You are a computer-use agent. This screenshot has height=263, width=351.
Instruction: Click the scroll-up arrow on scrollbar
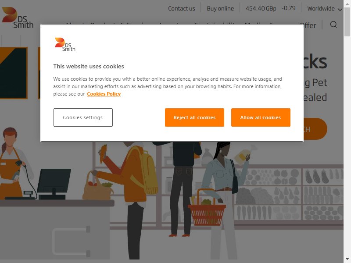pyautogui.click(x=347, y=3)
